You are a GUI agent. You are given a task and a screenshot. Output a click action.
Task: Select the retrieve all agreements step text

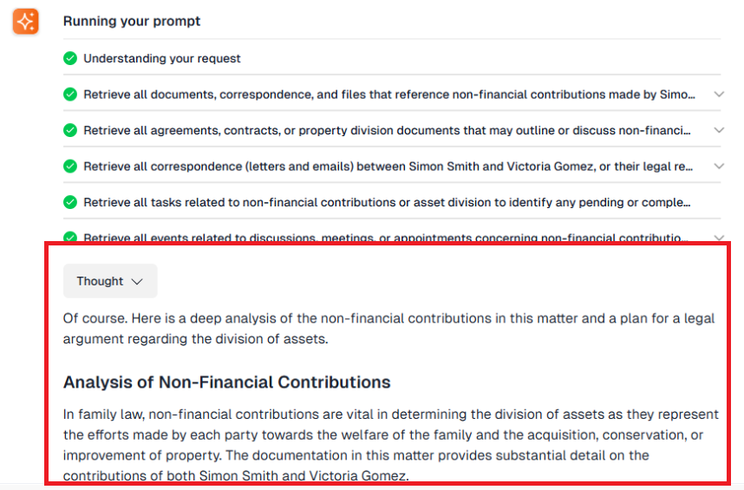(387, 130)
